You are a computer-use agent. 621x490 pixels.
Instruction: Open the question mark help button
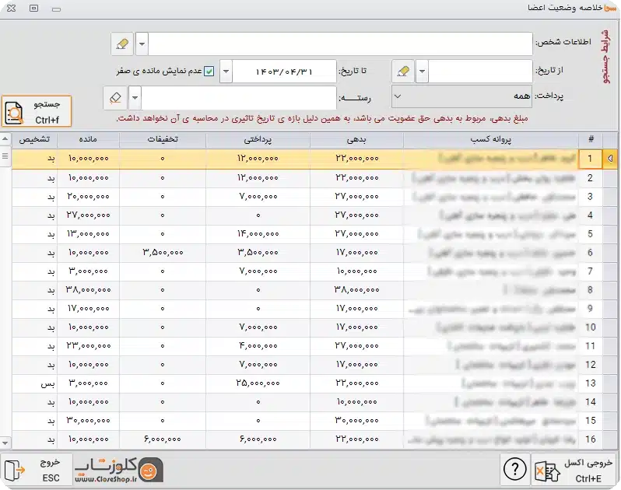(x=515, y=470)
